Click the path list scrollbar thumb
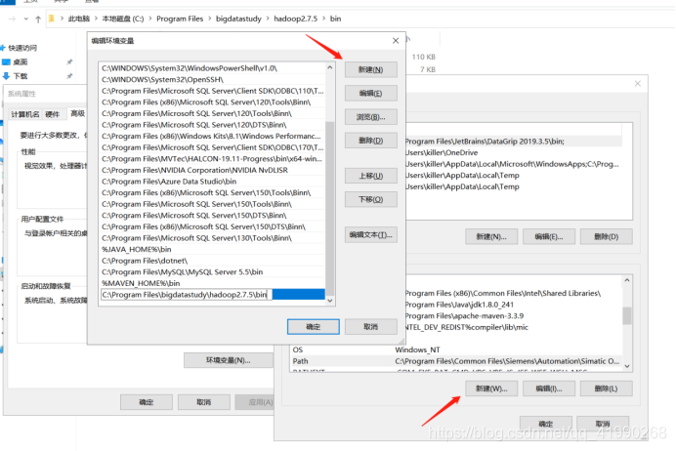This screenshot has width=676, height=451. (330, 207)
